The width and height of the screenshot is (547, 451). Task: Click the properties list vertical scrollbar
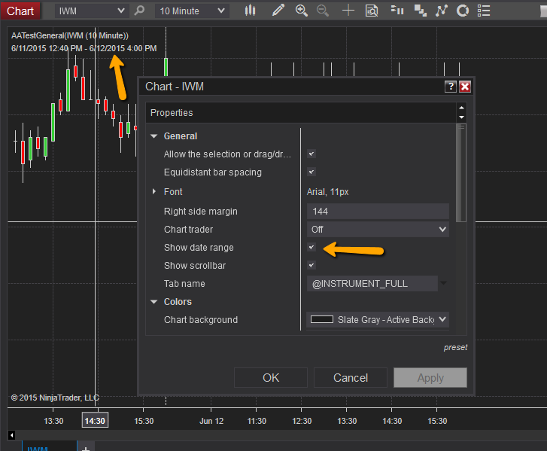coord(460,172)
